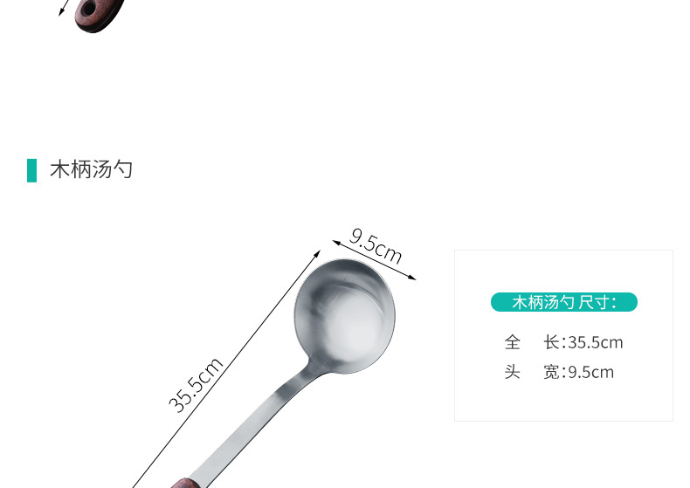Click the 9.5cm width label above ladle
690x488 pixels.
coord(376,246)
